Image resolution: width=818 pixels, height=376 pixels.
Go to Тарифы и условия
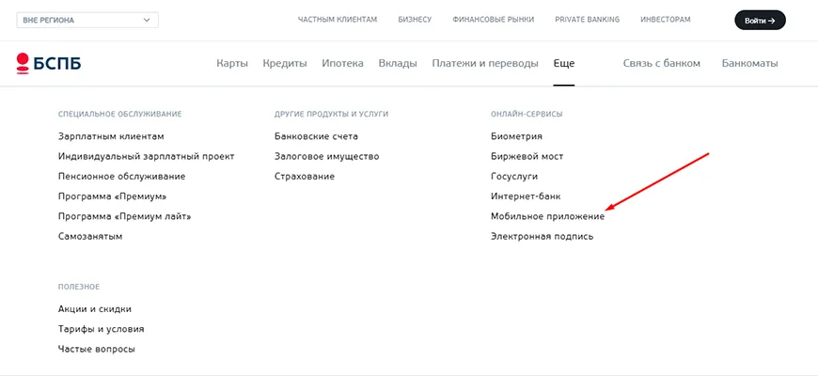(x=101, y=329)
